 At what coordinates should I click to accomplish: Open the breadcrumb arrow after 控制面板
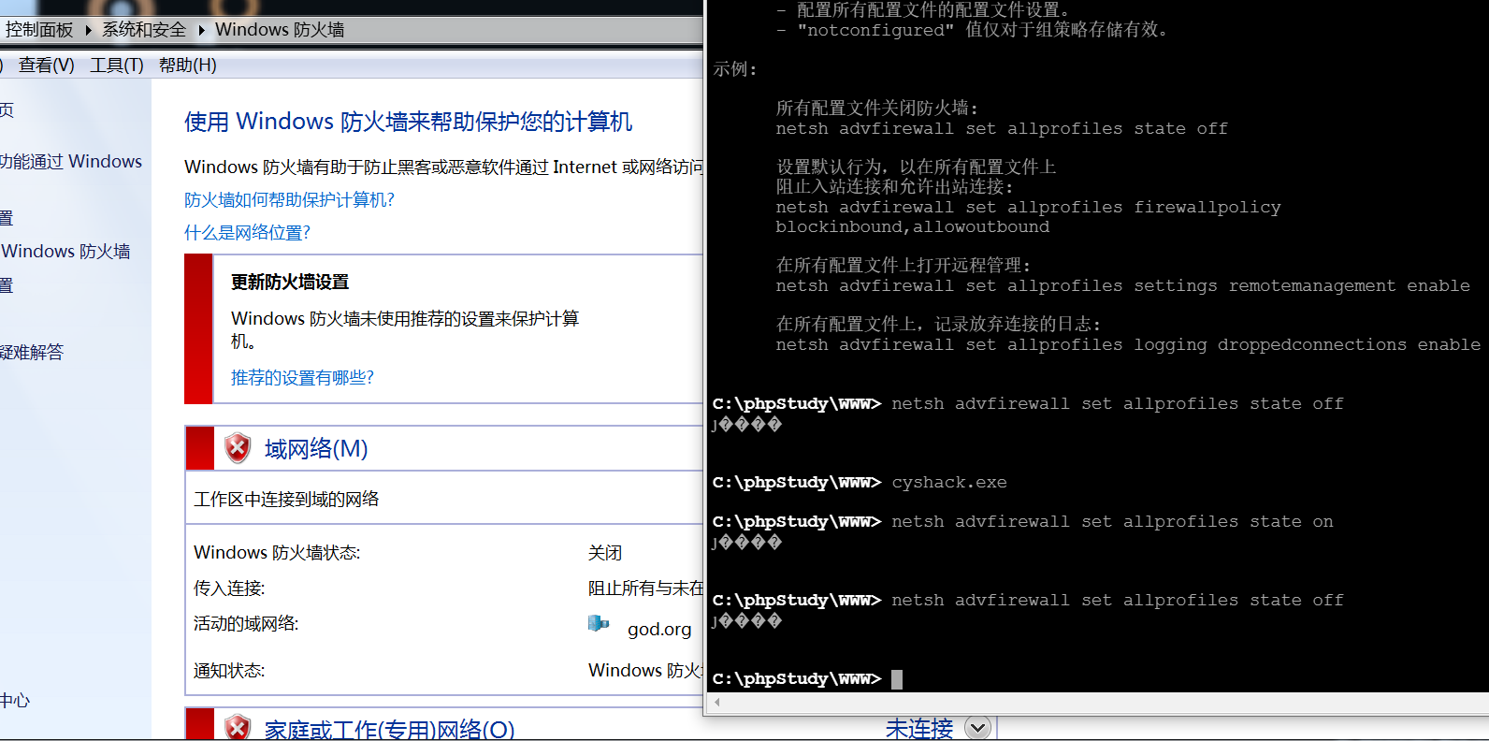tap(89, 30)
